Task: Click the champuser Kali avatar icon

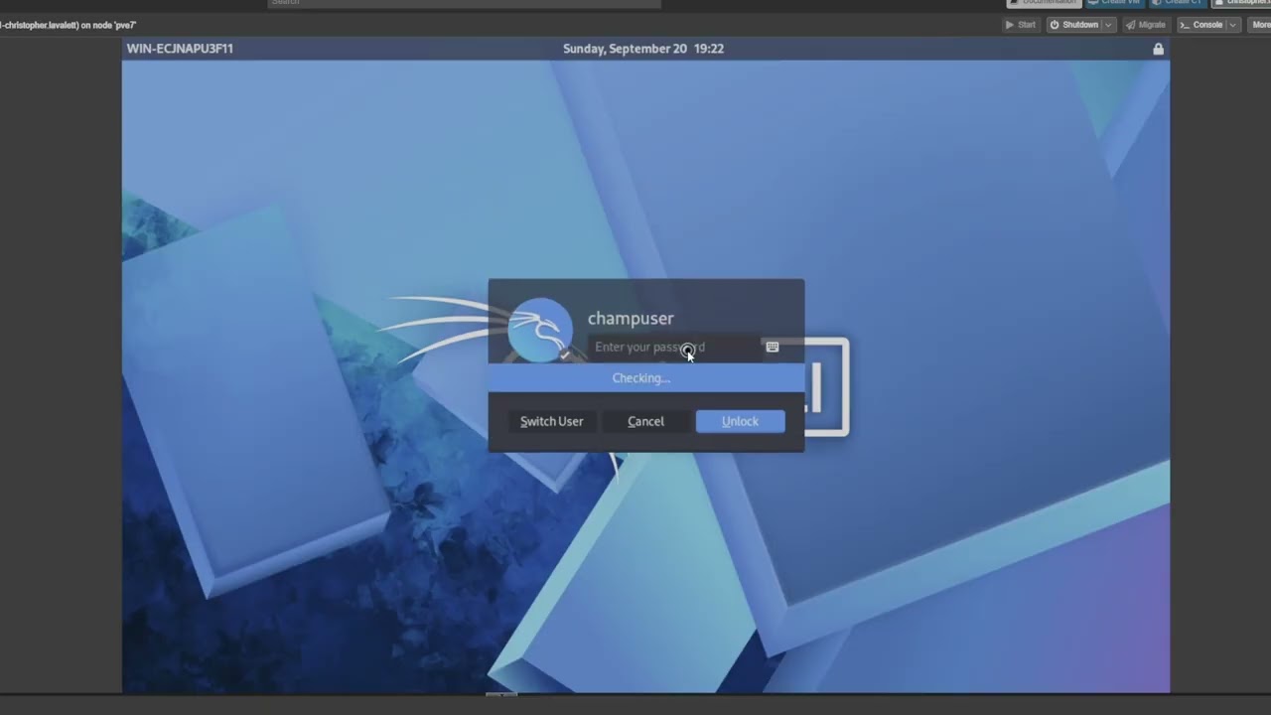Action: point(540,330)
